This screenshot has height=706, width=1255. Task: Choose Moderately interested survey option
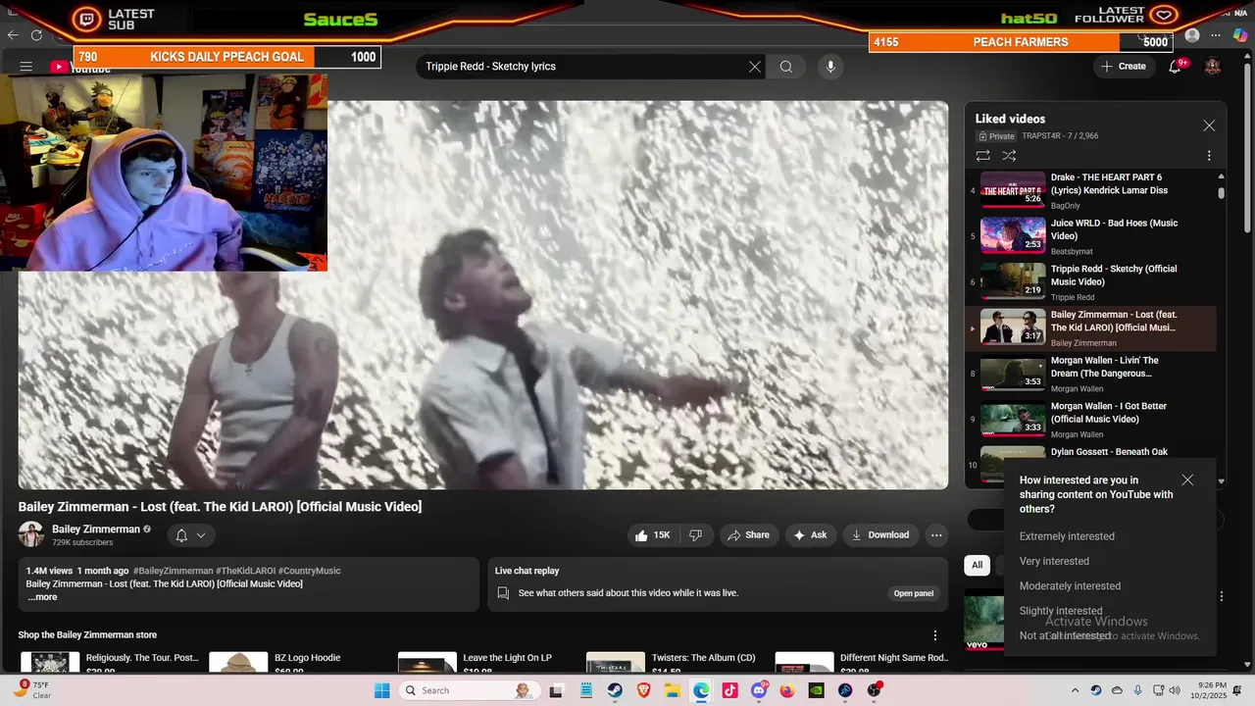point(1070,586)
